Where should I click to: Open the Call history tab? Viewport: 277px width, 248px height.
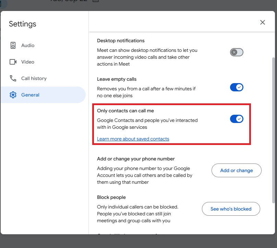click(x=43, y=78)
